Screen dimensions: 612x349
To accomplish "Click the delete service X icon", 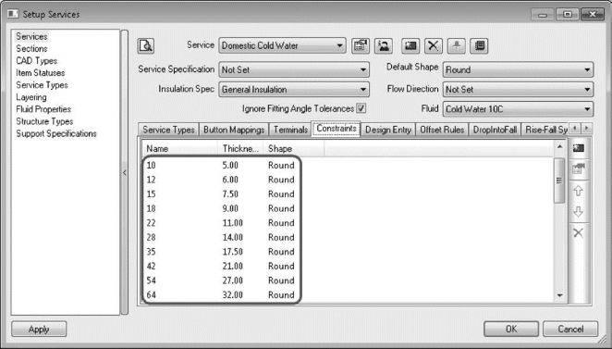I will pyautogui.click(x=434, y=45).
